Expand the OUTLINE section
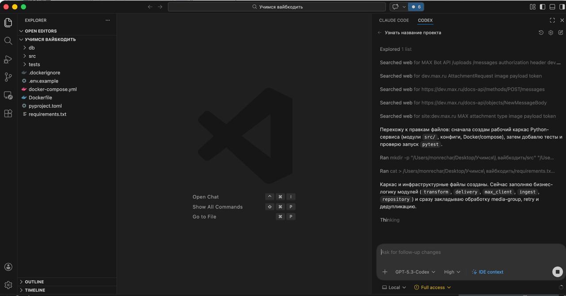 [67, 282]
